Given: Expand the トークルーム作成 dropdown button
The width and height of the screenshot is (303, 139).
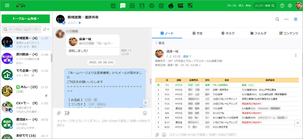Looking at the screenshot, I should (x=26, y=19).
